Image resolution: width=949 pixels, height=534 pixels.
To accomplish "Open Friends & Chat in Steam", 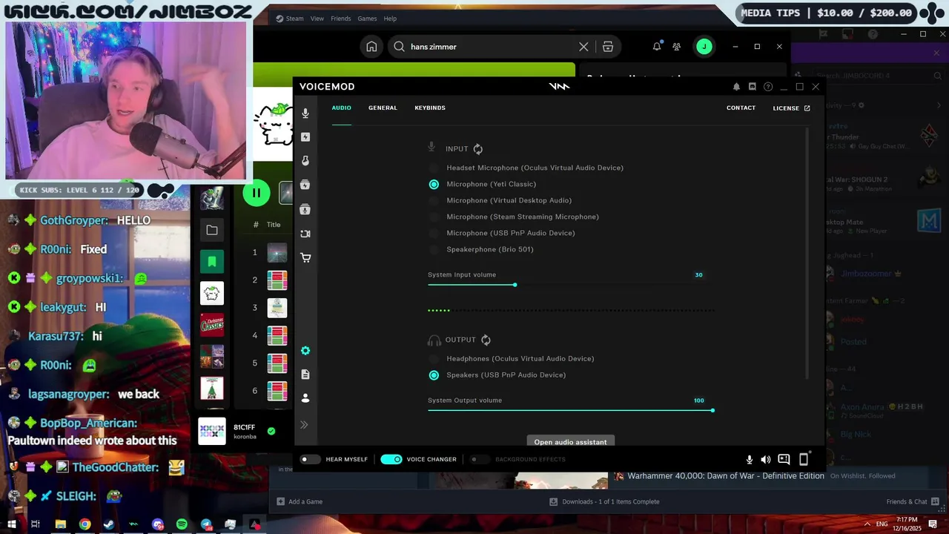I will [913, 501].
